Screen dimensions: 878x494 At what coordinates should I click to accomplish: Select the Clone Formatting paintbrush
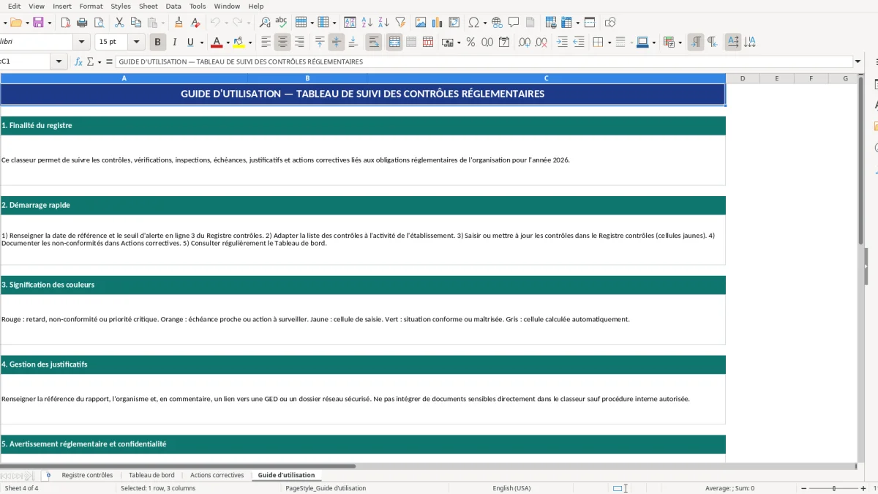pyautogui.click(x=179, y=23)
